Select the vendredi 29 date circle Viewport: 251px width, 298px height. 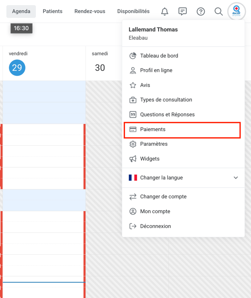coord(17,68)
